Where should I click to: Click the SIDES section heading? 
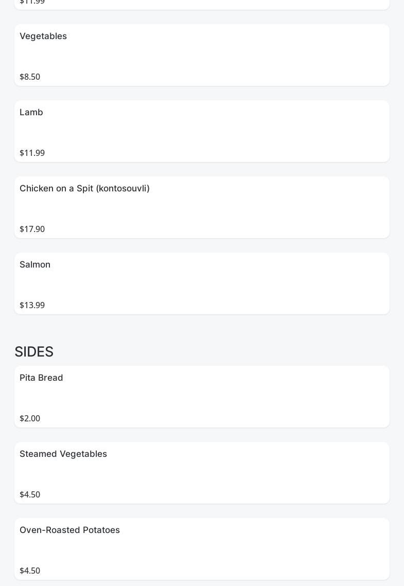34,352
